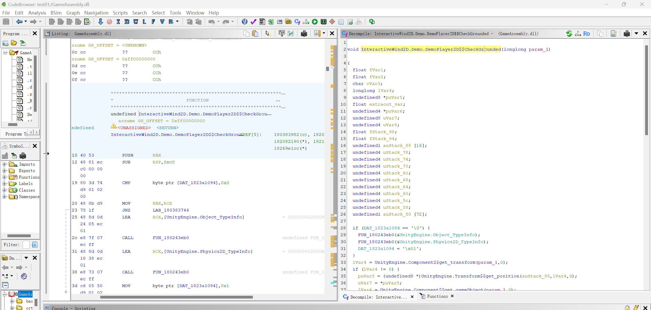651x310 pixels.
Task: Switch to the Functions tab
Action: pyautogui.click(x=437, y=296)
